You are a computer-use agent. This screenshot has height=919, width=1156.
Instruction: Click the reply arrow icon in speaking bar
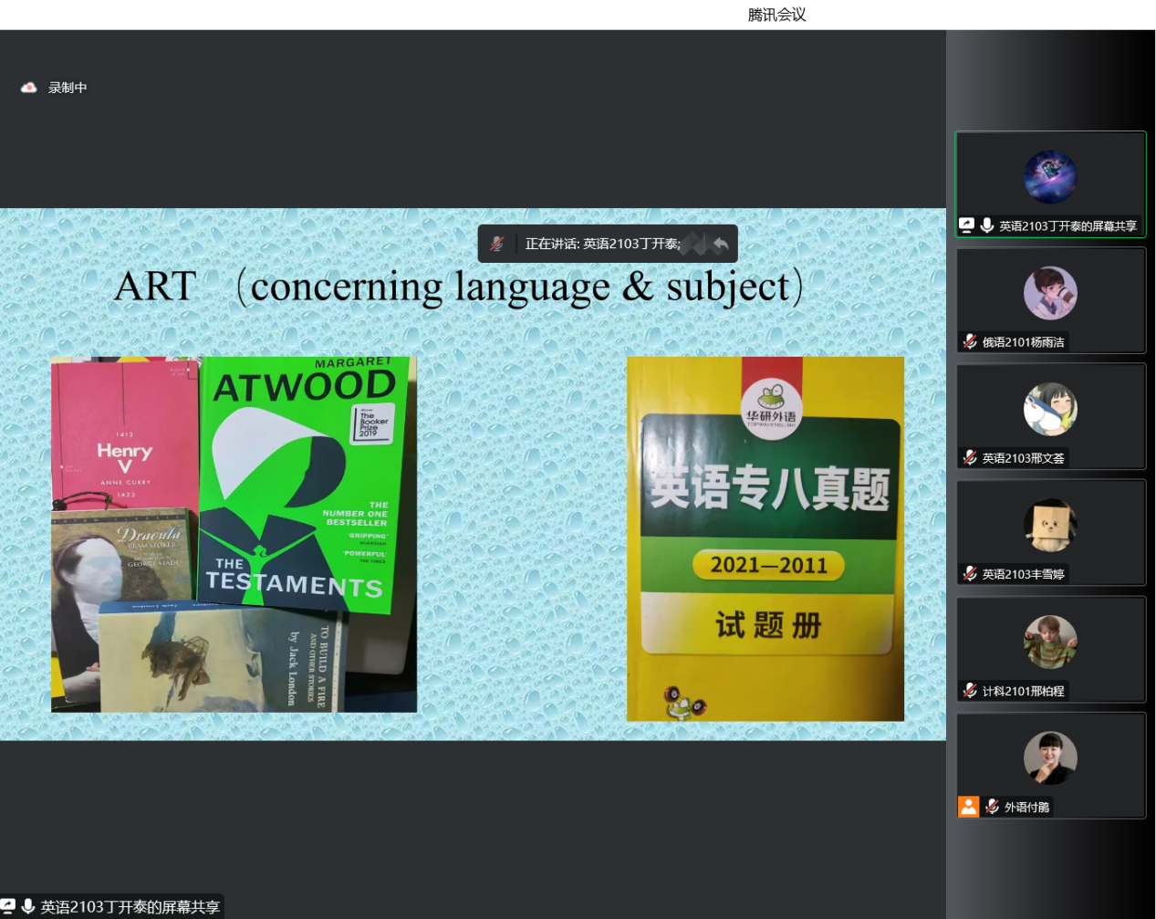click(721, 244)
